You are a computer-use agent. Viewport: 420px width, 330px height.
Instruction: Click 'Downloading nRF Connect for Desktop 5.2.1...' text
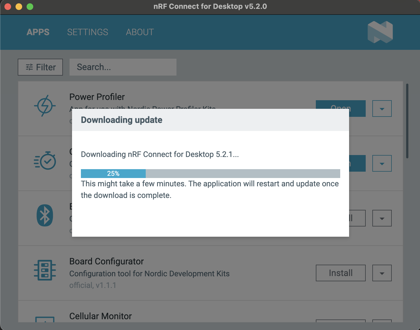click(160, 154)
